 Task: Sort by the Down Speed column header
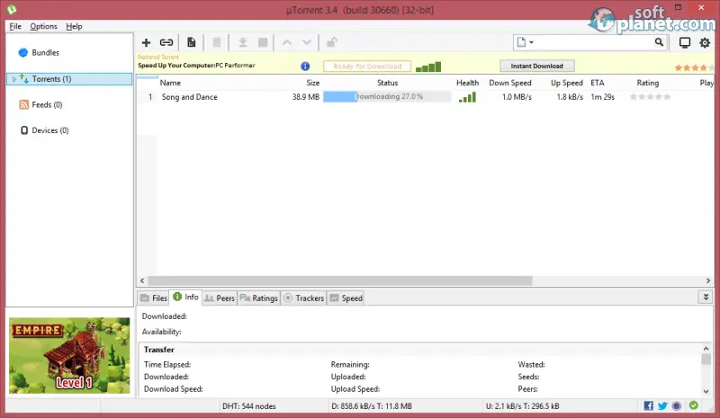510,83
